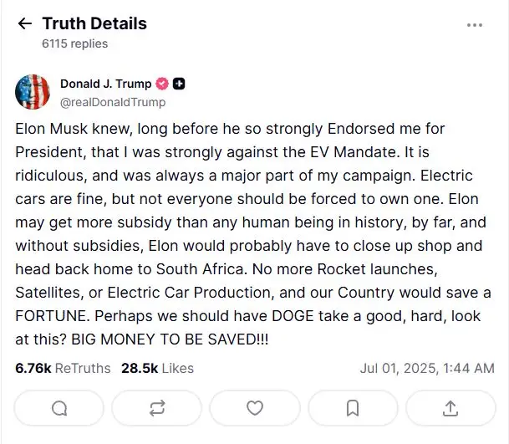Click the black plus badge beside the name
This screenshot has width=509, height=444.
tap(180, 84)
